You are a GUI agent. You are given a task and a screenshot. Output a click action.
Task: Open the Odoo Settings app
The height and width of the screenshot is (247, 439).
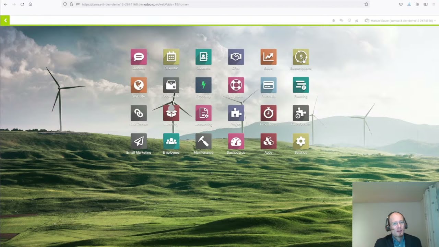tap(300, 141)
